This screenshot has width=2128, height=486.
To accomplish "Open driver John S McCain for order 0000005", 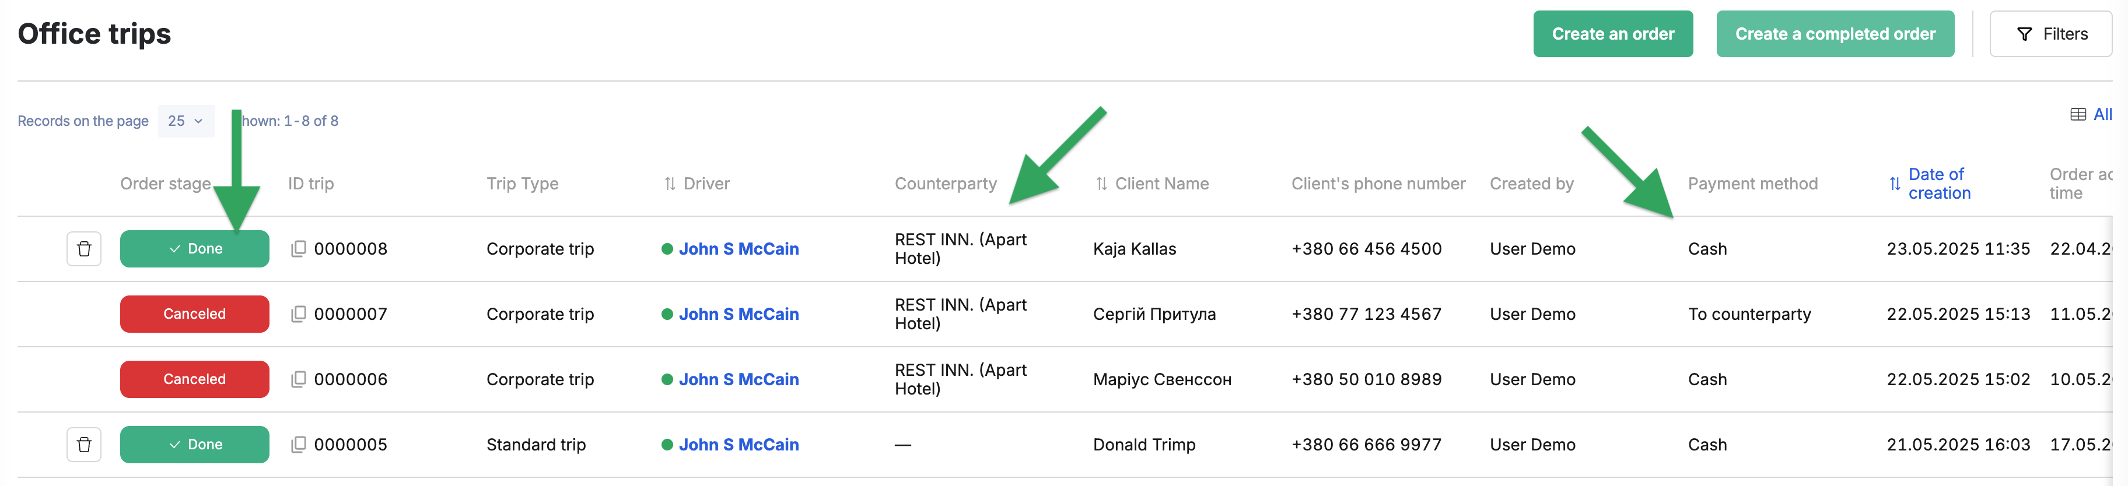I will point(738,444).
